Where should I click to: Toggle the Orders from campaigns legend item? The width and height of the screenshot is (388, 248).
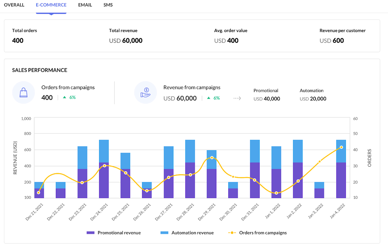257,233
